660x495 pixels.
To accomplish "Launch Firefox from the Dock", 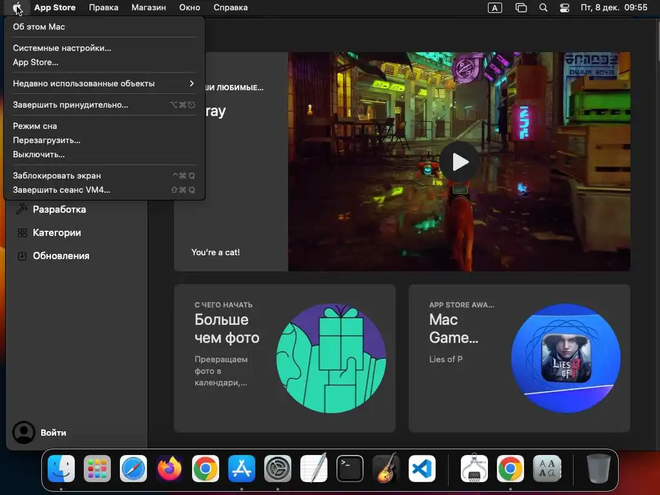I will coord(170,469).
